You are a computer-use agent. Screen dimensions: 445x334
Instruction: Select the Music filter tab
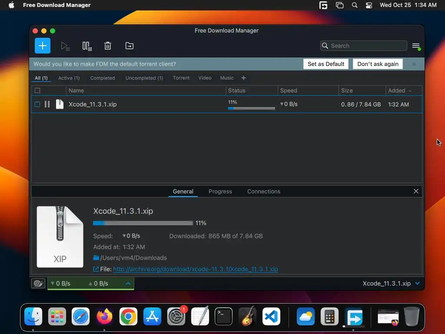[x=227, y=78]
